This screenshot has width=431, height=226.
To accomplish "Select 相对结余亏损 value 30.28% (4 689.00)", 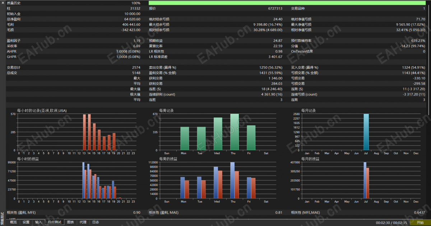I will coord(268,30).
